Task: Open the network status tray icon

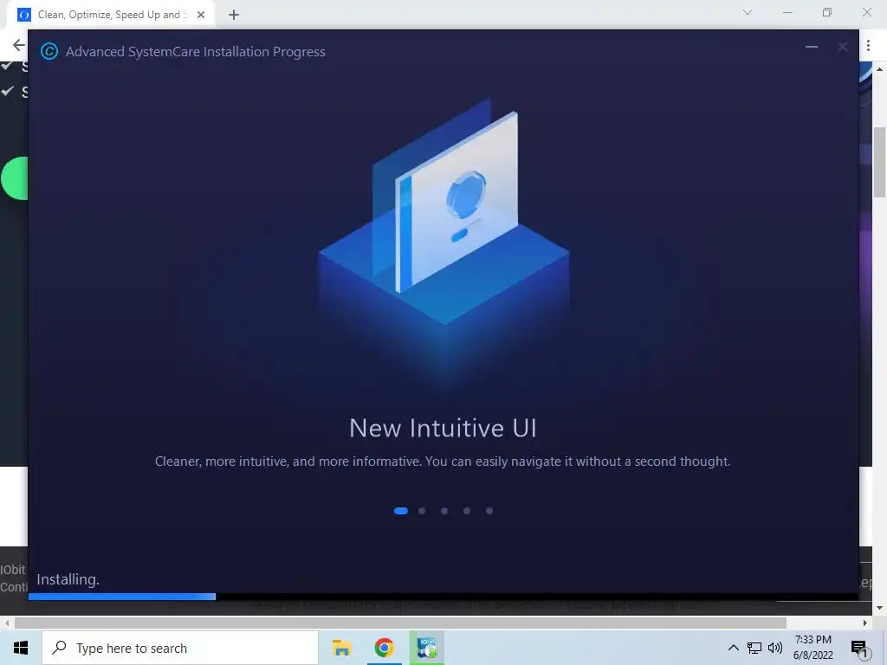Action: tap(754, 648)
